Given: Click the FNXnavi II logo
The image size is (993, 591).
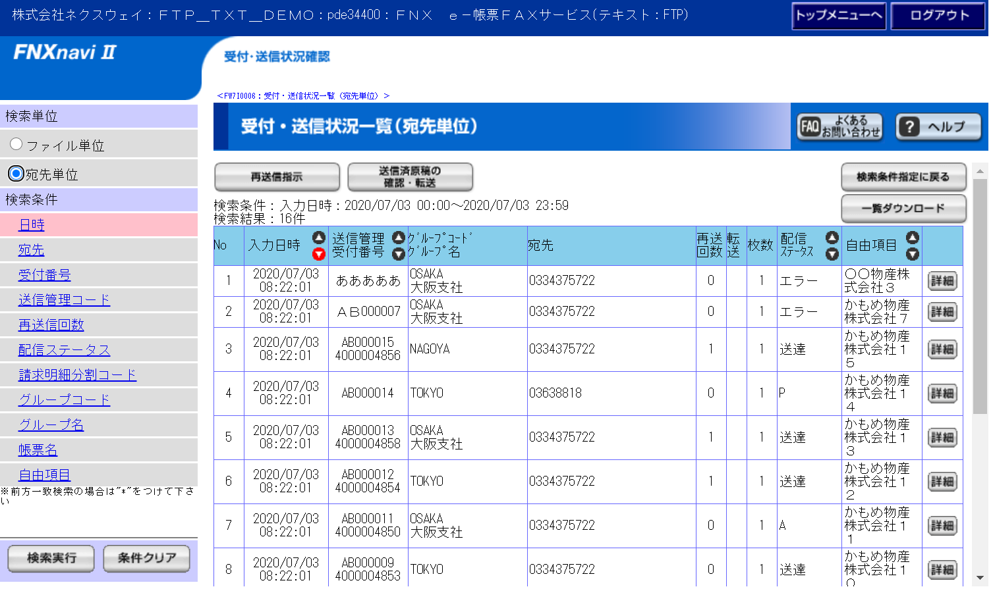Looking at the screenshot, I should [65, 53].
